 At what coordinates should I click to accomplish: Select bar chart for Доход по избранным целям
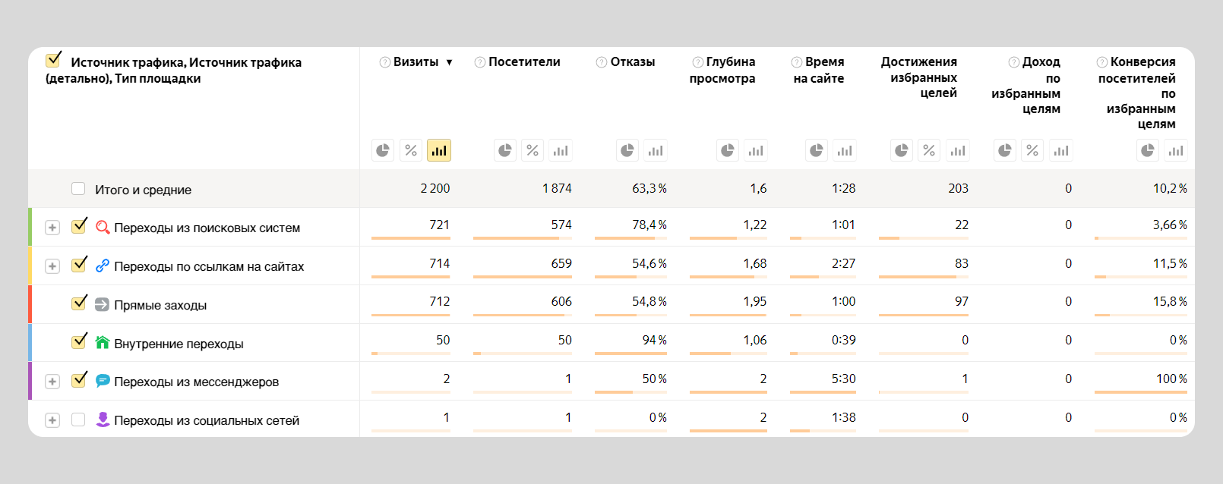pos(1060,150)
